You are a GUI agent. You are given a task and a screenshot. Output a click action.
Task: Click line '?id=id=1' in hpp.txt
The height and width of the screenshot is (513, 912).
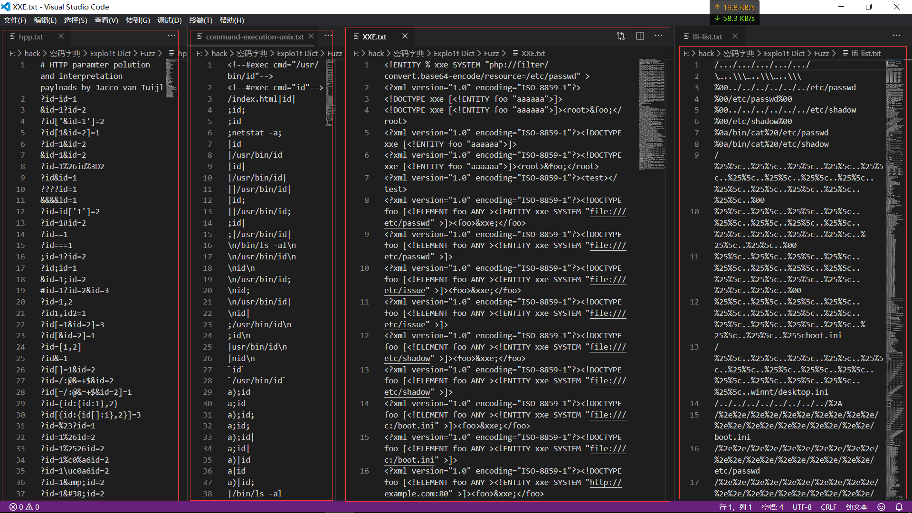[58, 99]
